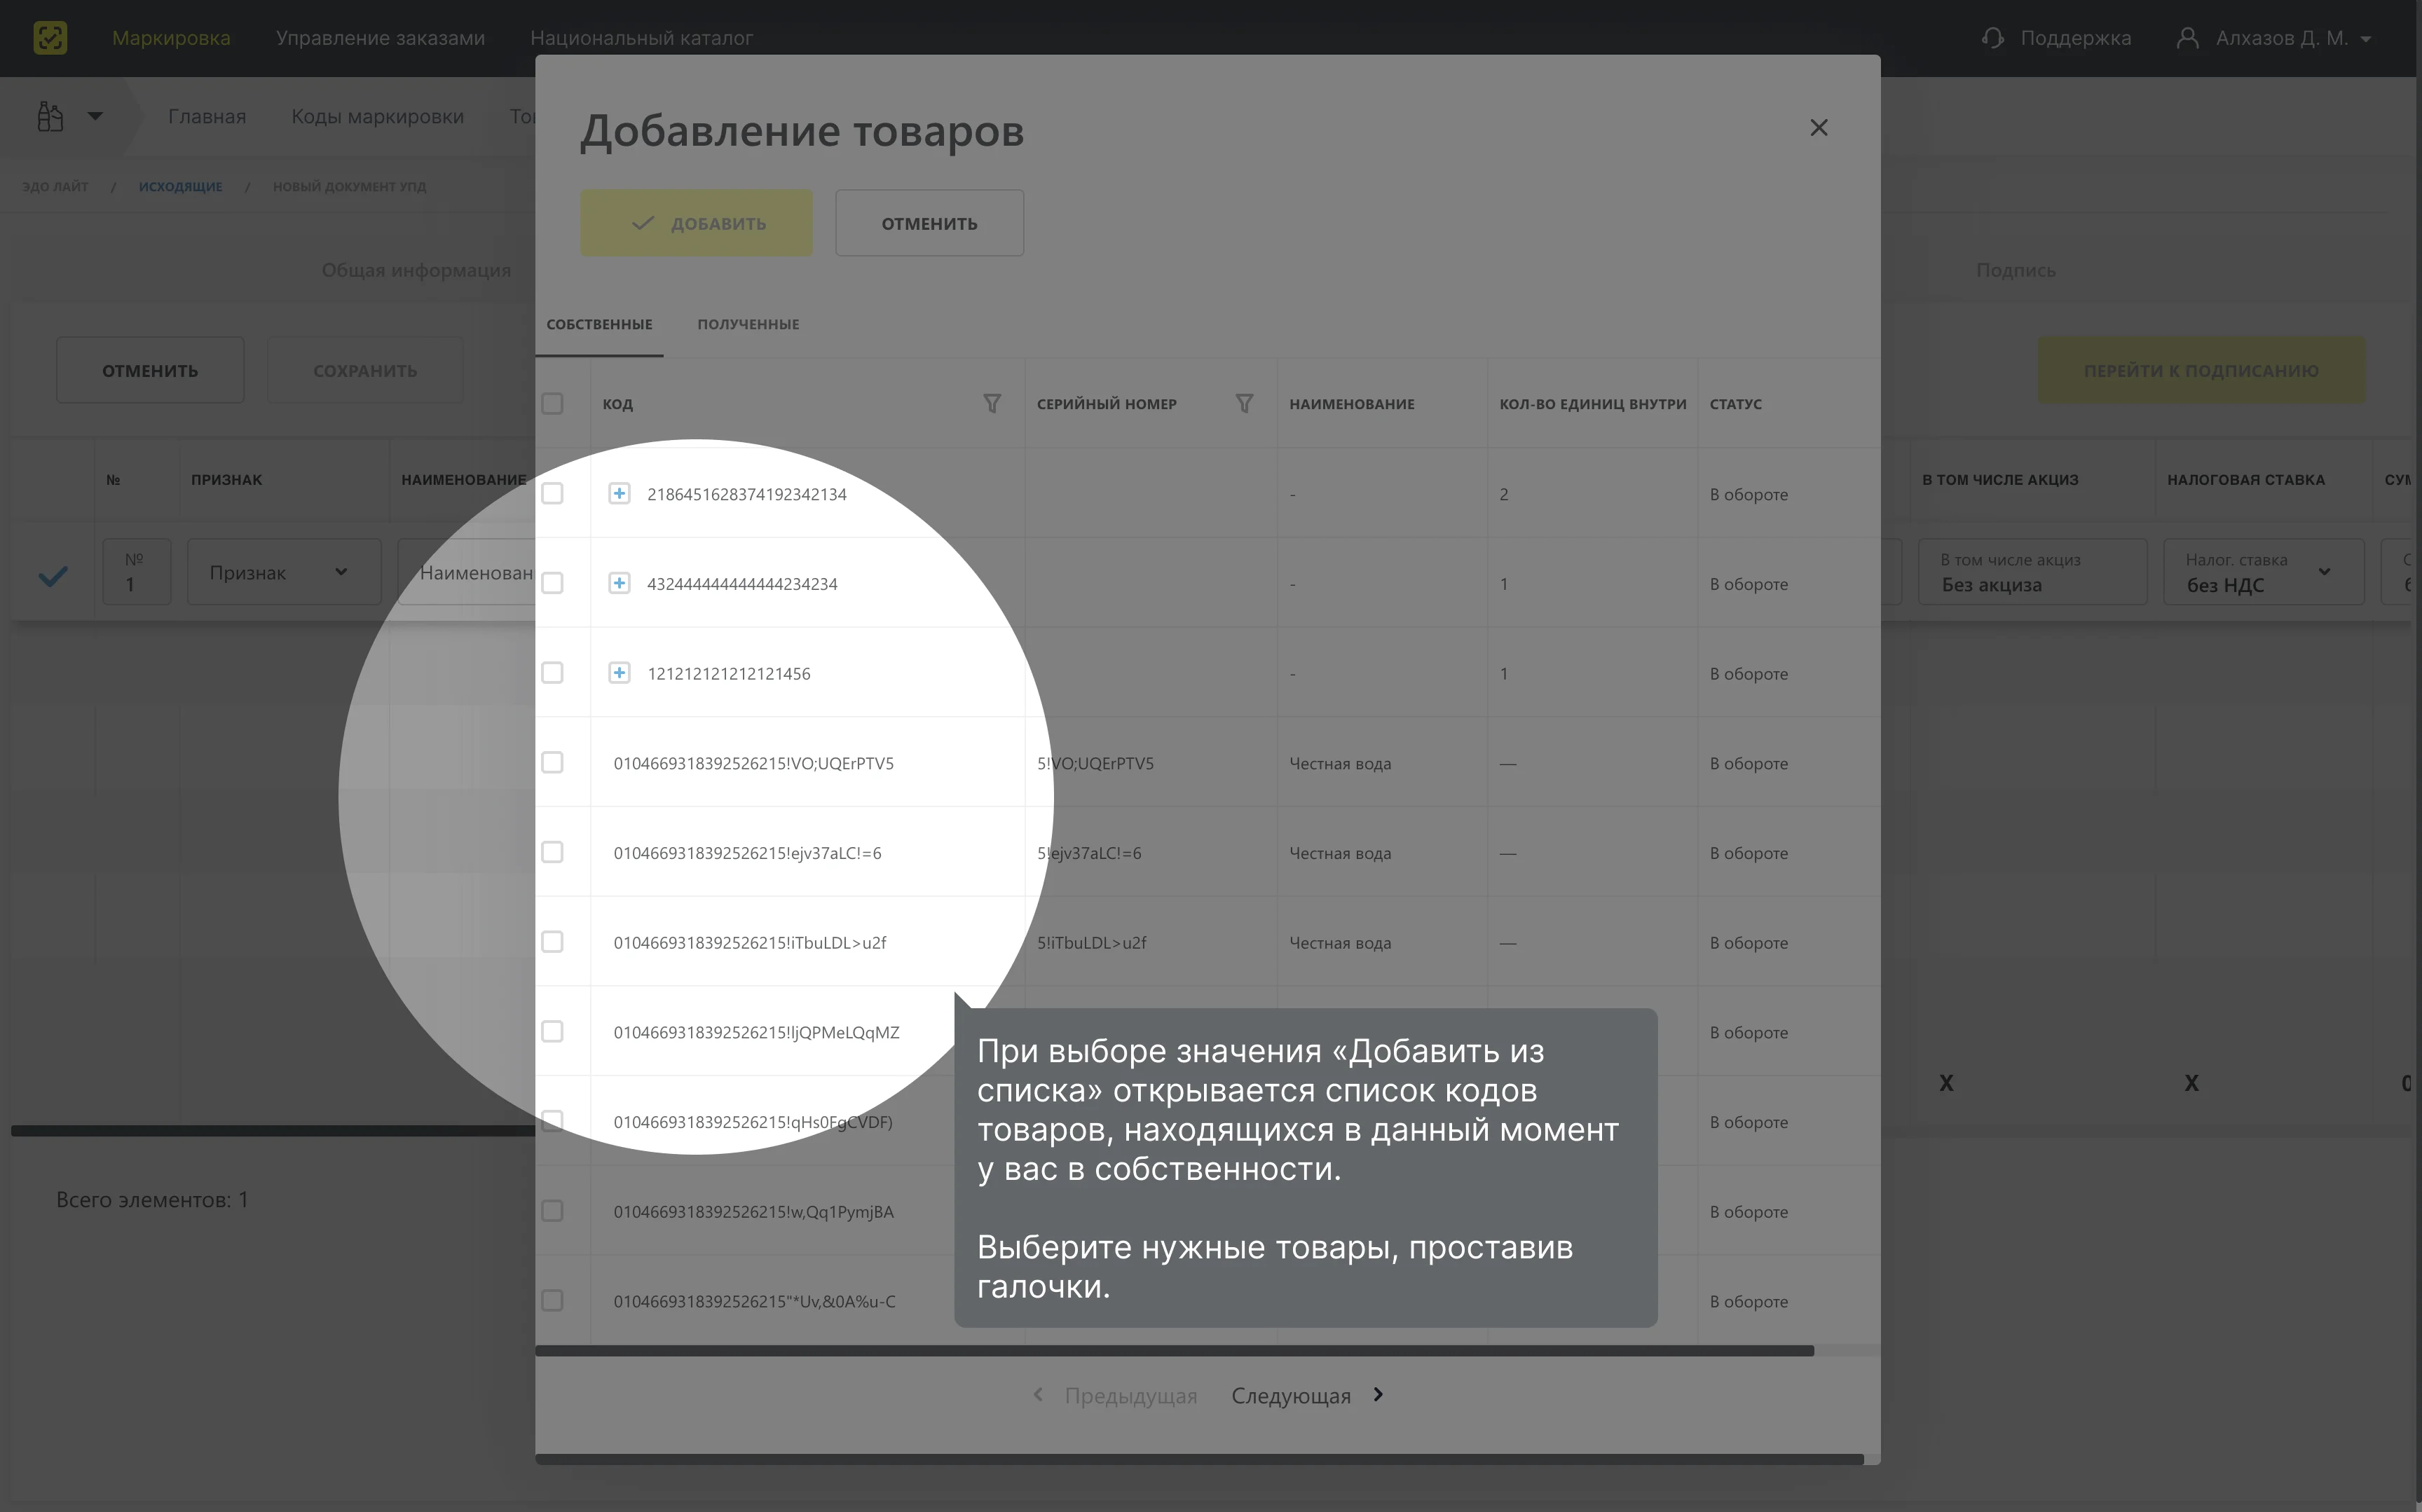The image size is (2422, 1512).
Task: Check the row 121212121212121456
Action: pyautogui.click(x=552, y=673)
